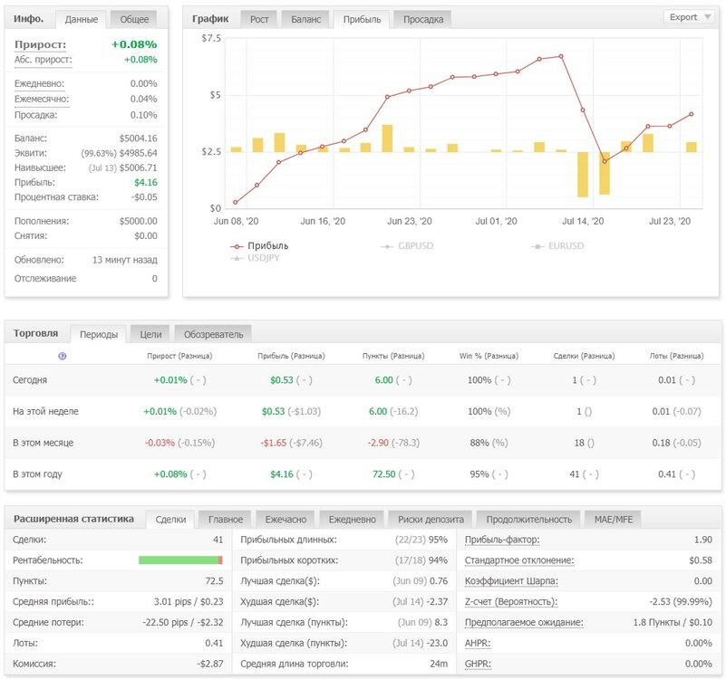The height and width of the screenshot is (679, 726).
Task: Click the Ежедневно label in info panel
Action: 39,83
